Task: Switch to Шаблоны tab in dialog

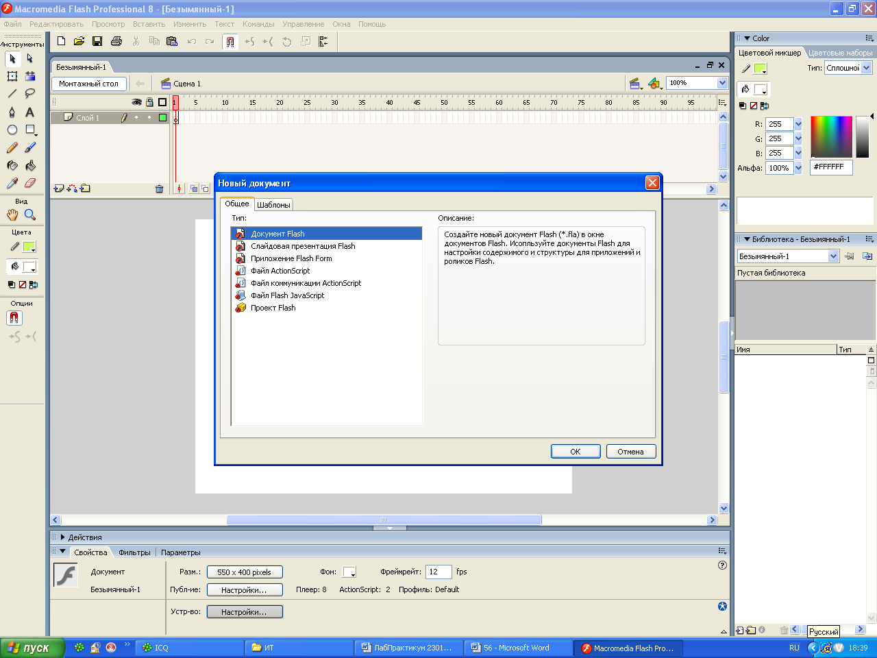Action: (x=273, y=205)
